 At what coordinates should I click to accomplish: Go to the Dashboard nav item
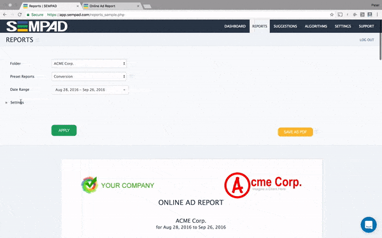click(x=235, y=26)
